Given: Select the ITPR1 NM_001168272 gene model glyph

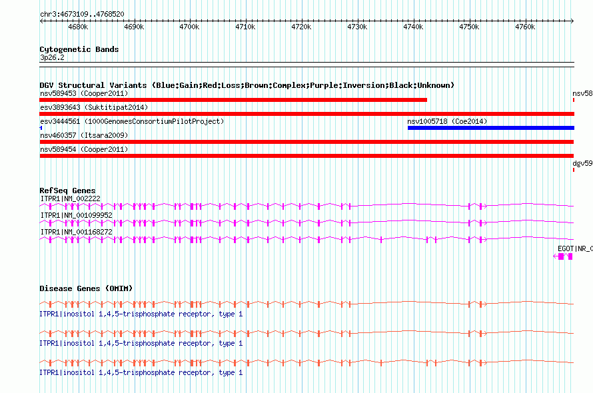Looking at the screenshot, I should pos(306,239).
